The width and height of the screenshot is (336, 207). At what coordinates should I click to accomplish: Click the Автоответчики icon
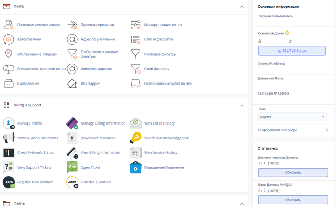coord(8,39)
